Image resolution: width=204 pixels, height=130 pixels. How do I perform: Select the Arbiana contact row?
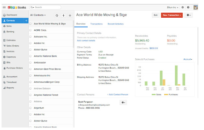(51, 102)
